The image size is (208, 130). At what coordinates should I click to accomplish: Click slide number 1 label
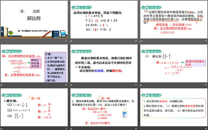(66, 41)
